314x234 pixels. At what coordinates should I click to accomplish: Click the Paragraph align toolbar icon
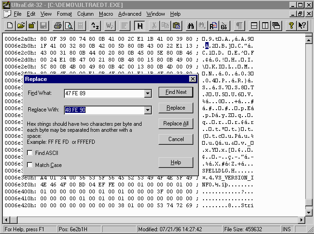coord(124,25)
